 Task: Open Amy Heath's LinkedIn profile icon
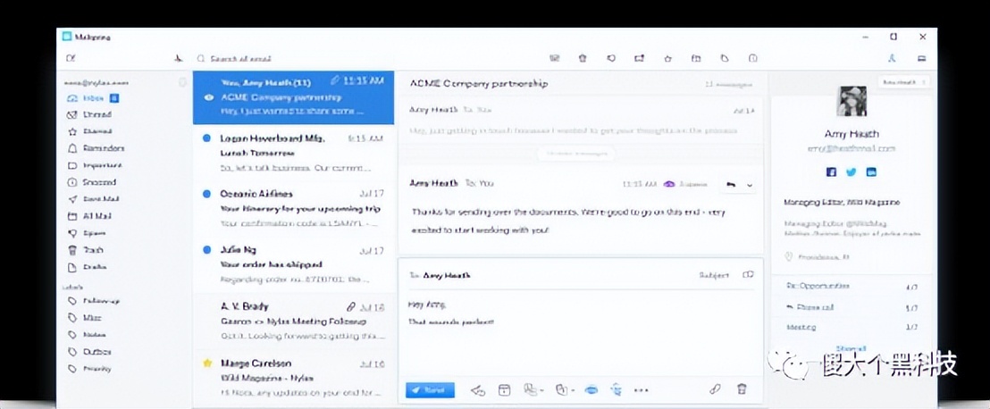pyautogui.click(x=871, y=171)
